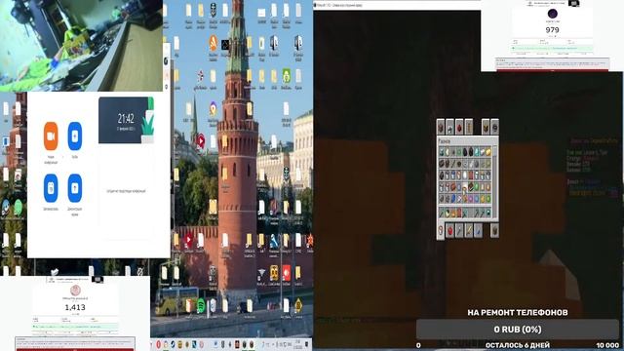624x351 pixels.
Task: Open the yellow diamond road-sign desktop icon
Action: [x=298, y=305]
